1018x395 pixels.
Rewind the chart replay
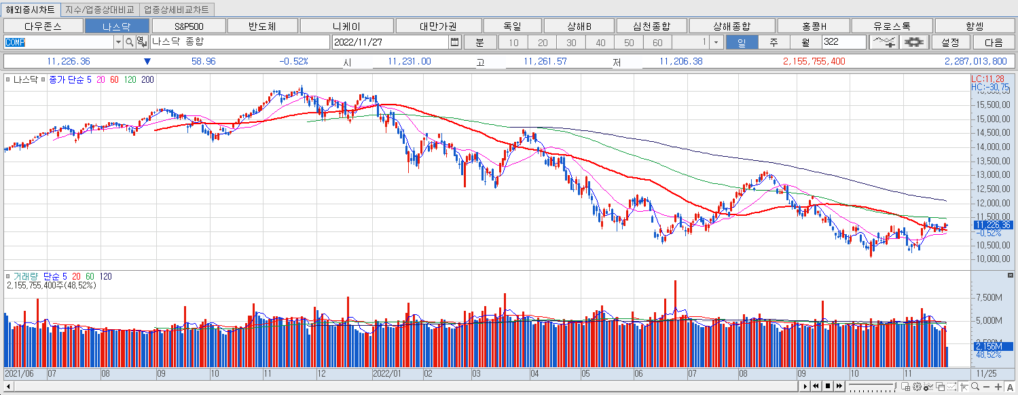(816, 386)
